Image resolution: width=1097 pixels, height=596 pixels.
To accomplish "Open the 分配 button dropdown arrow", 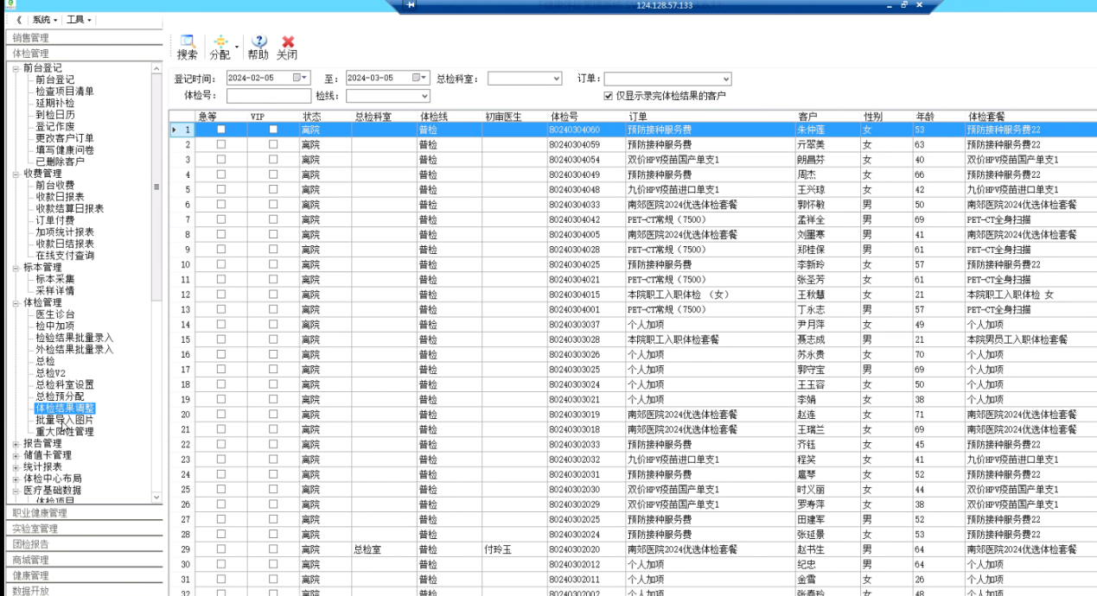I will pos(237,47).
